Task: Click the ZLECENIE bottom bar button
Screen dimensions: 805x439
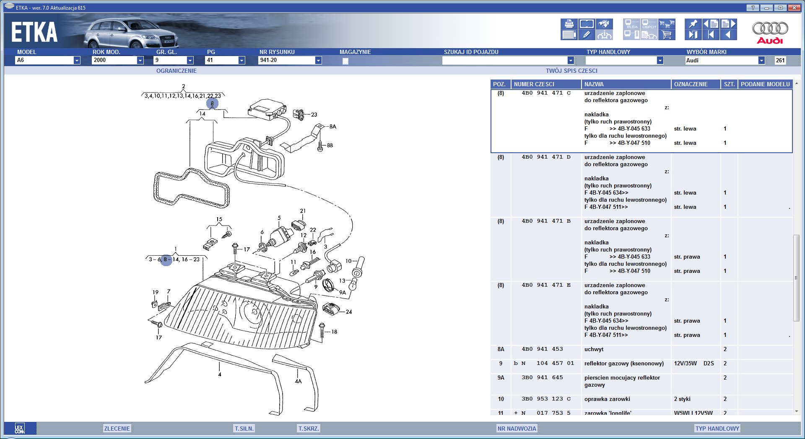Action: [117, 429]
